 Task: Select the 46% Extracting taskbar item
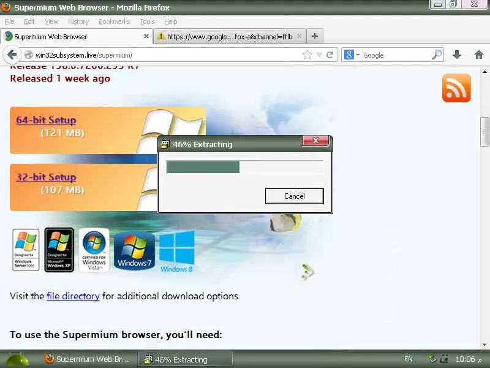(185, 359)
